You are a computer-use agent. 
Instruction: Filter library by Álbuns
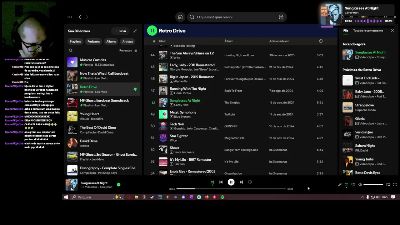pyautogui.click(x=111, y=42)
